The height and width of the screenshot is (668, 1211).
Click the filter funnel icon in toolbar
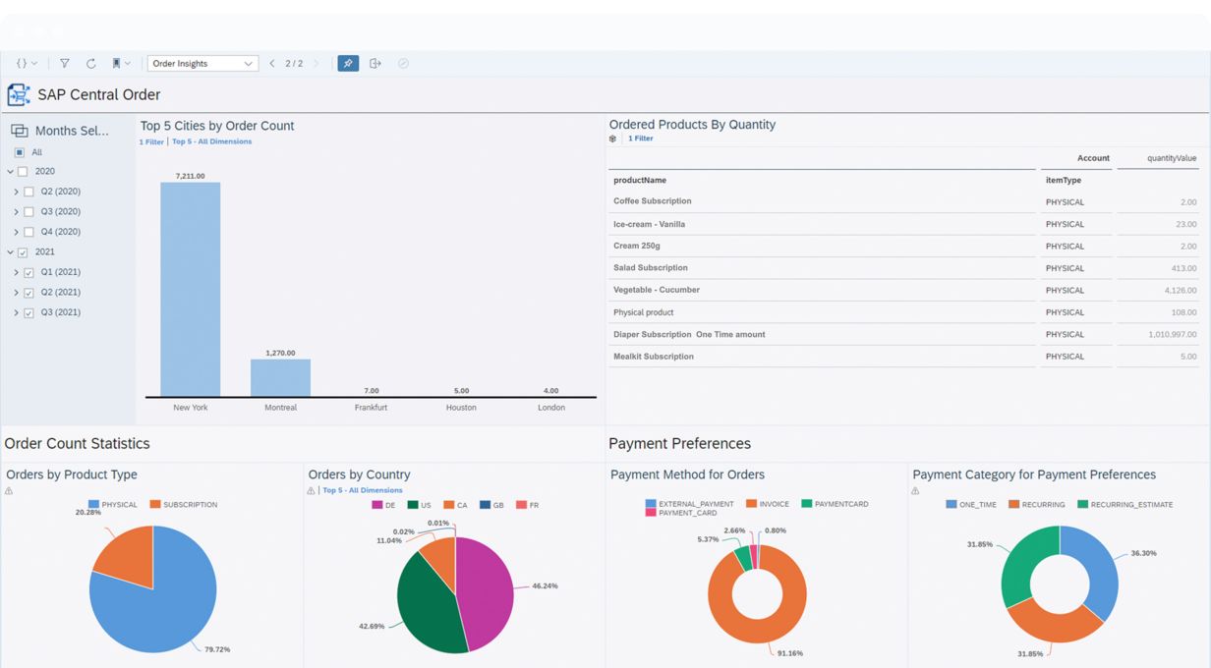tap(65, 64)
